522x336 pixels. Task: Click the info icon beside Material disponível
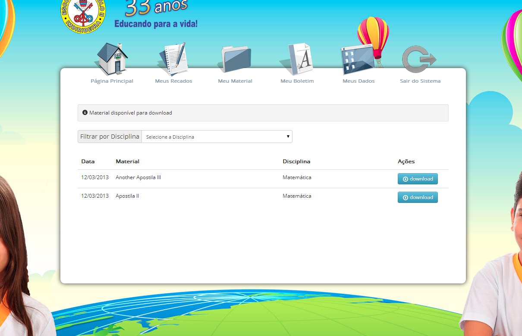(x=85, y=112)
